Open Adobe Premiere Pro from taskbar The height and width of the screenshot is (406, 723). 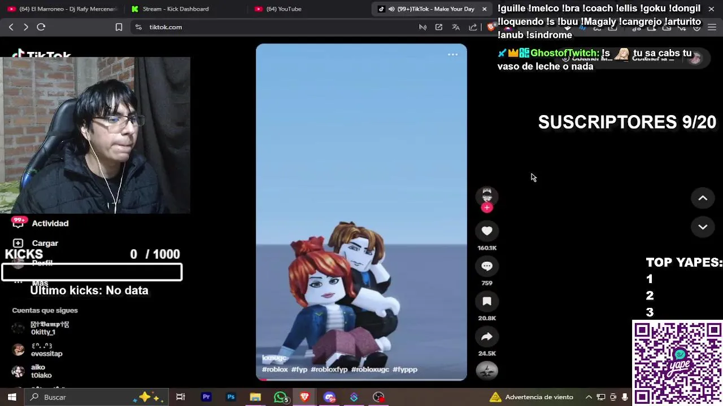click(x=206, y=397)
